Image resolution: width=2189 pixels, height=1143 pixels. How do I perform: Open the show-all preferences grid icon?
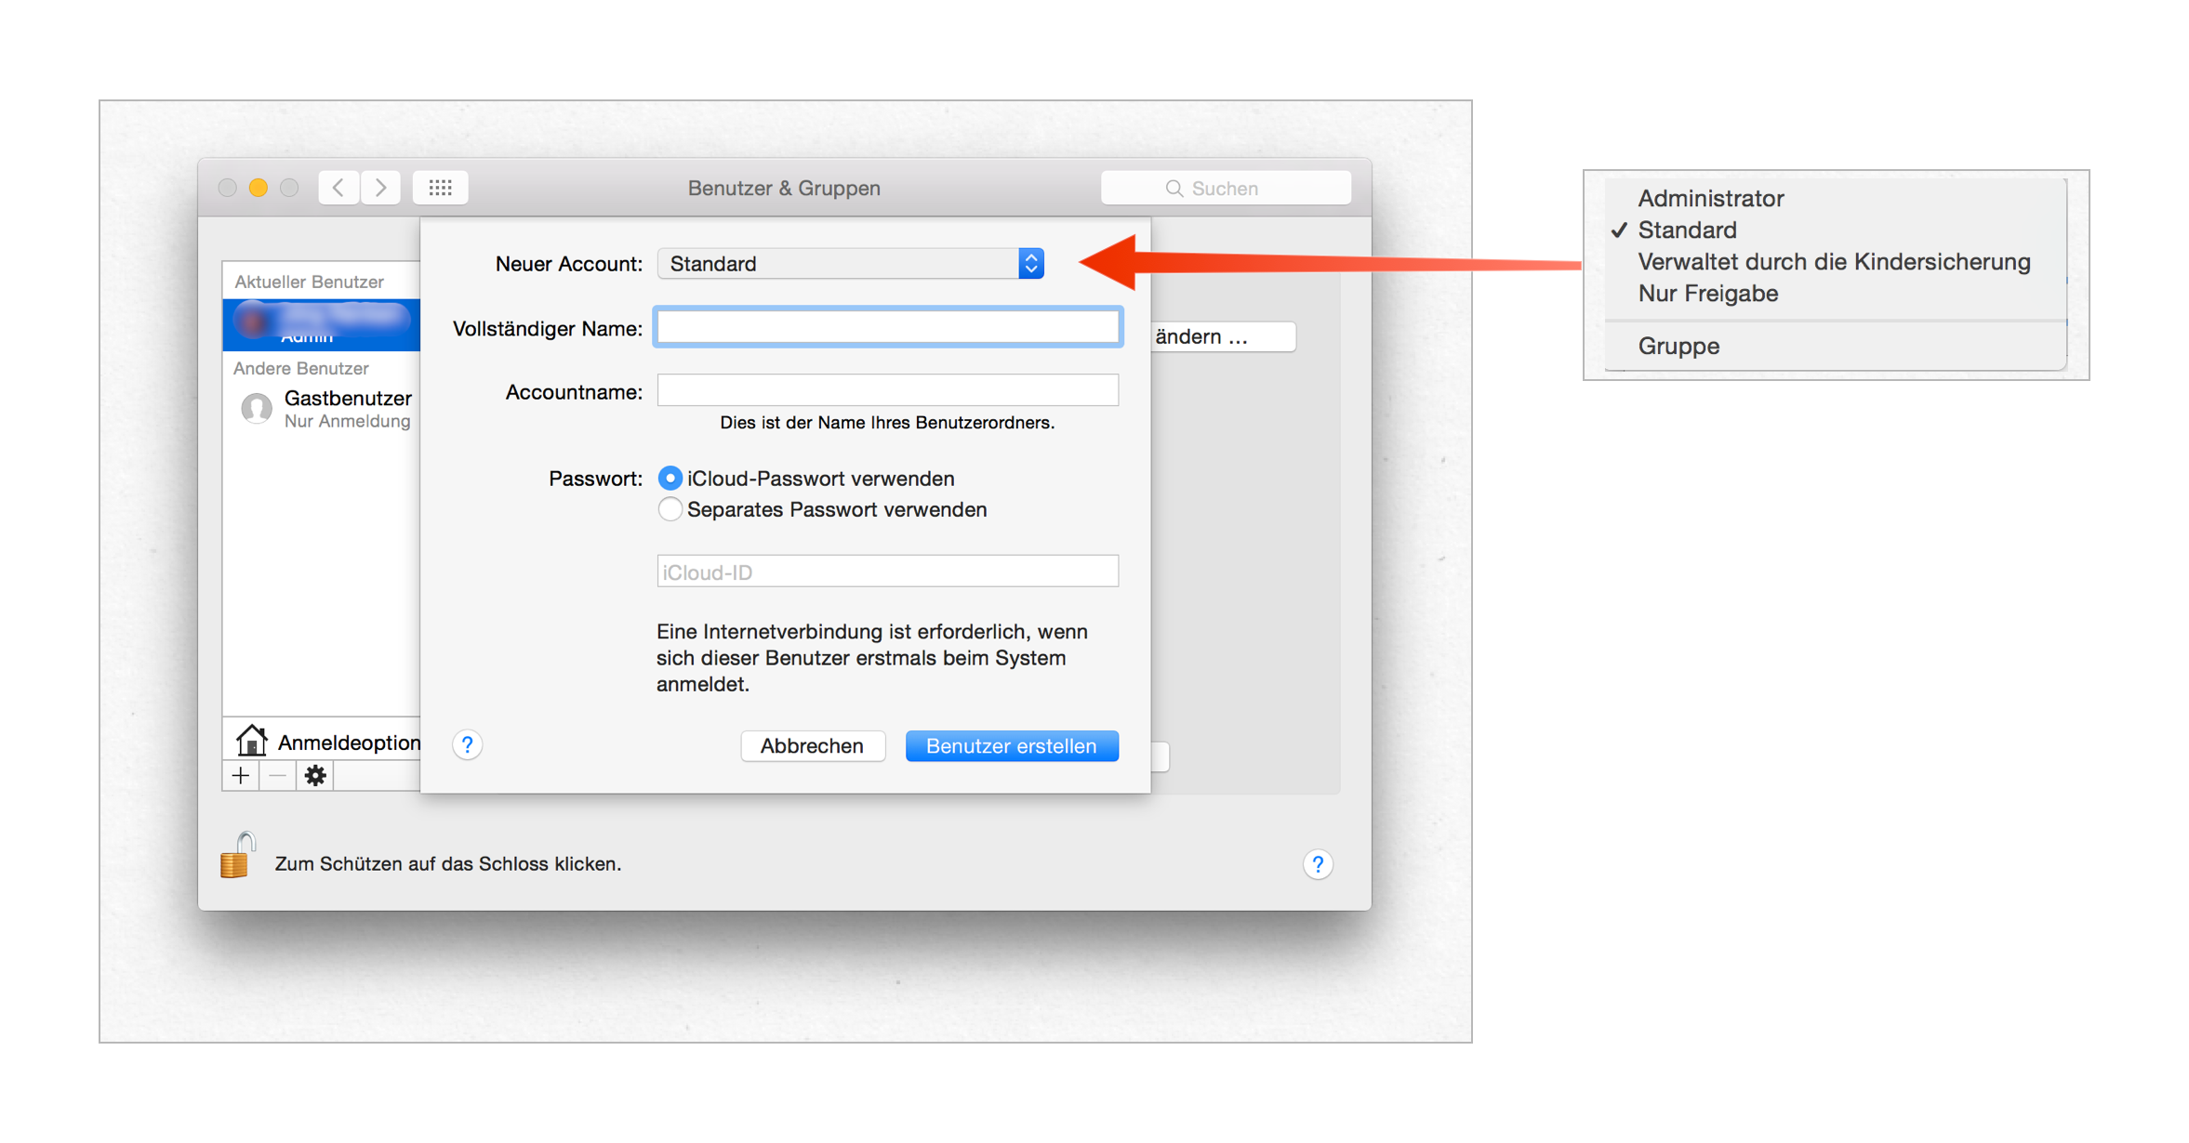point(440,187)
